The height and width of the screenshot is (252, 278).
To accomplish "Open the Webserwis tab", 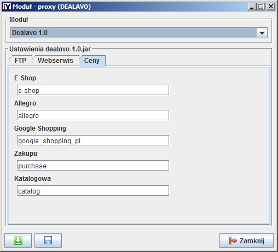I will [x=55, y=61].
